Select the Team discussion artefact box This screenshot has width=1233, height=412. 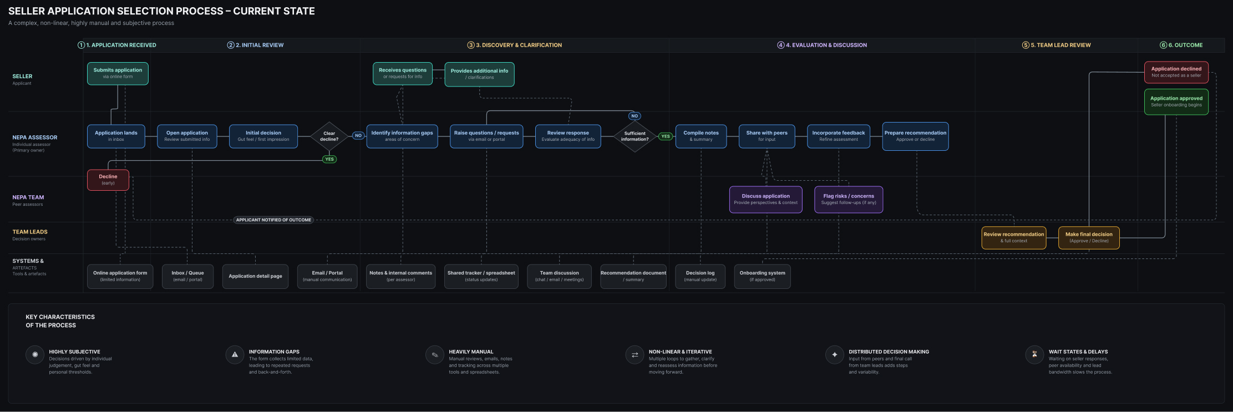click(x=559, y=276)
